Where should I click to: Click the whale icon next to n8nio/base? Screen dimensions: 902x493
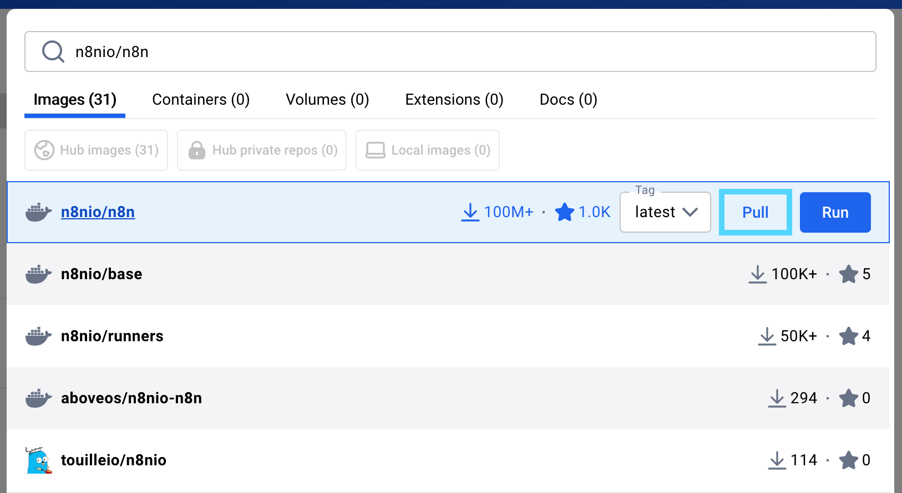coord(38,274)
